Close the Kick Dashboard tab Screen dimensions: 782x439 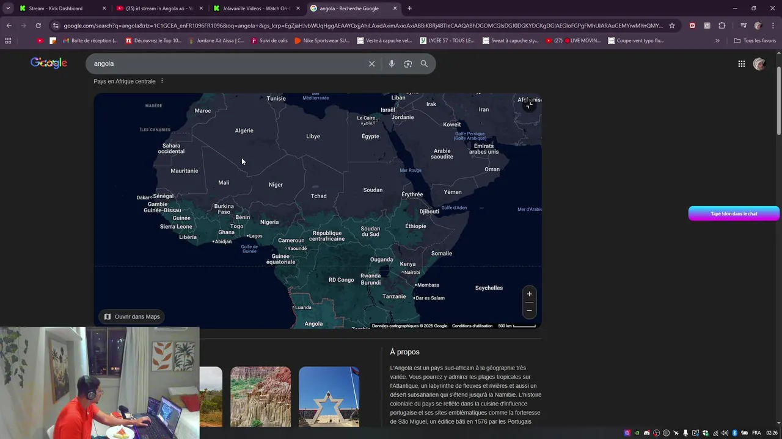point(104,9)
